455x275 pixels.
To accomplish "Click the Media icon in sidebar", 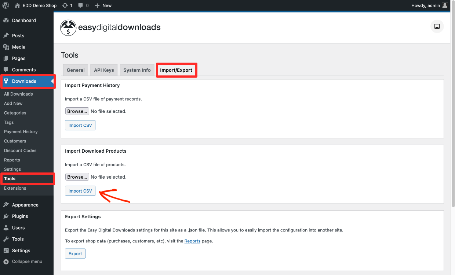I will [6, 47].
